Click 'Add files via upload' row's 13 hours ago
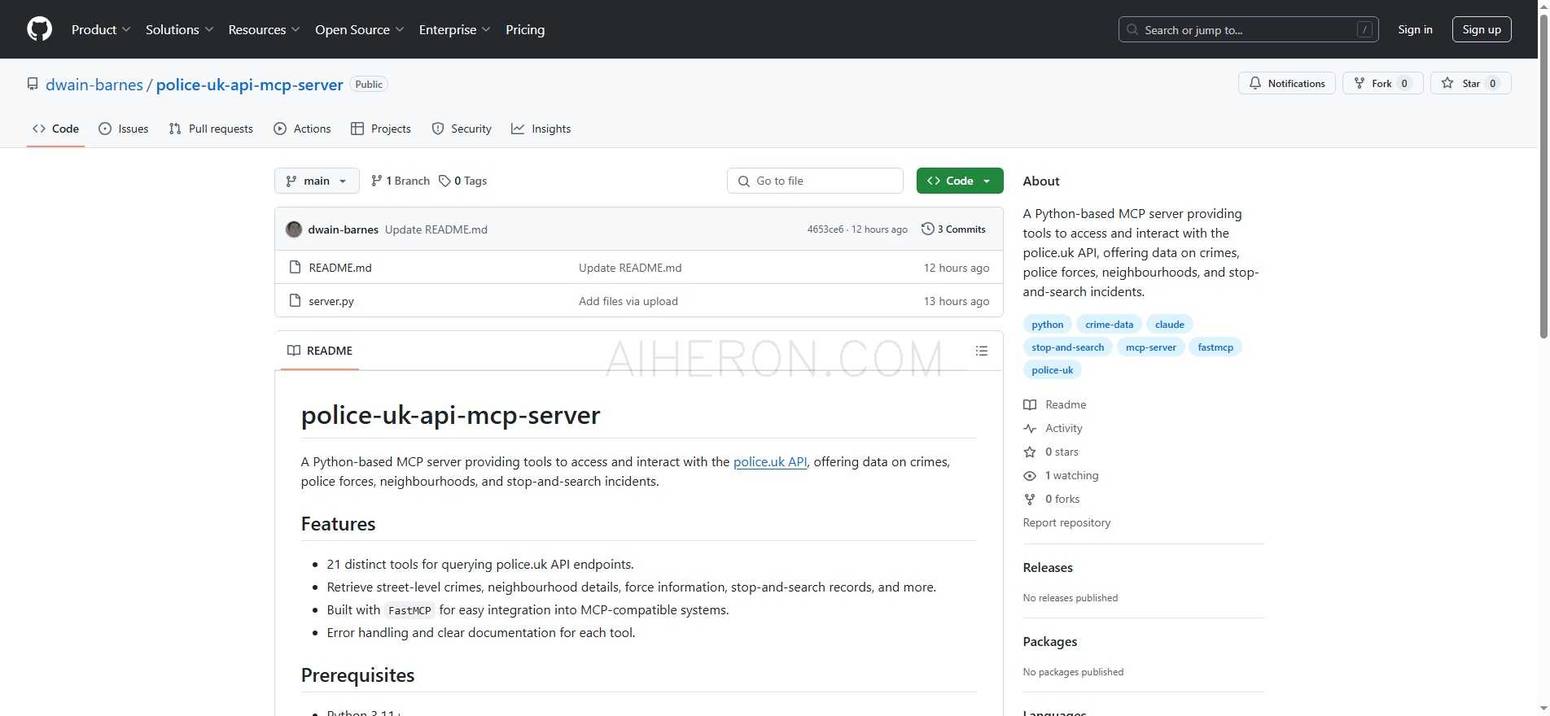The image size is (1550, 716). click(x=957, y=301)
